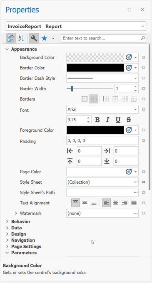Click the bottom padding value field
The image size is (152, 283).
pos(126,161)
